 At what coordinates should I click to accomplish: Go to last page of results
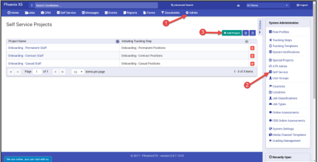(x=62, y=72)
